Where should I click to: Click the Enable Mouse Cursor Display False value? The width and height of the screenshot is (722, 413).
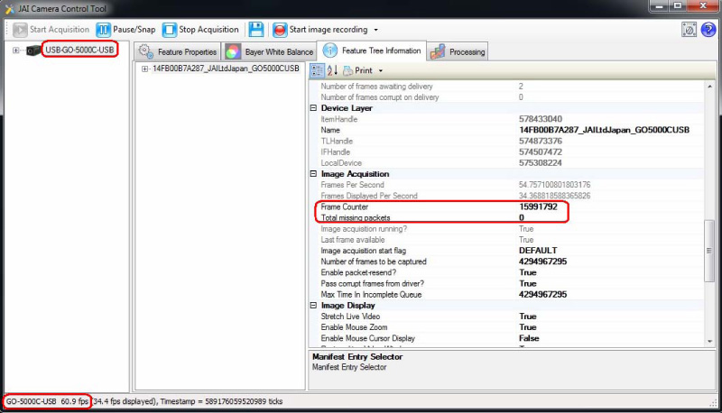point(529,338)
